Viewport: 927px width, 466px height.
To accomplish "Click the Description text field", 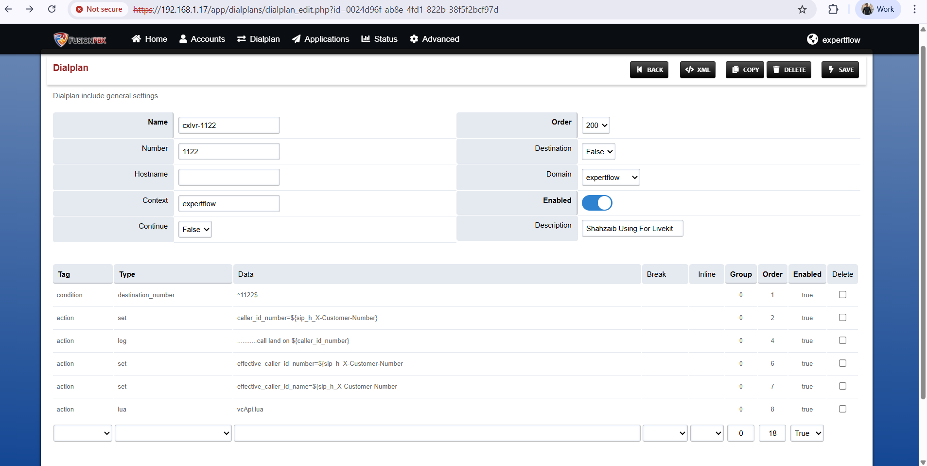I will pyautogui.click(x=632, y=229).
